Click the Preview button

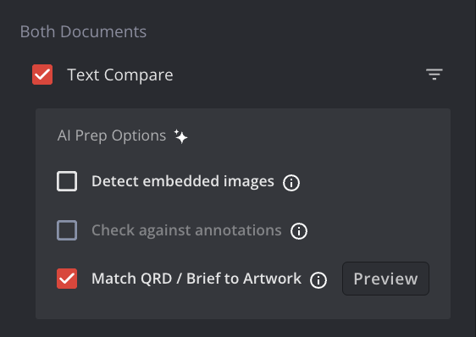[x=385, y=279]
